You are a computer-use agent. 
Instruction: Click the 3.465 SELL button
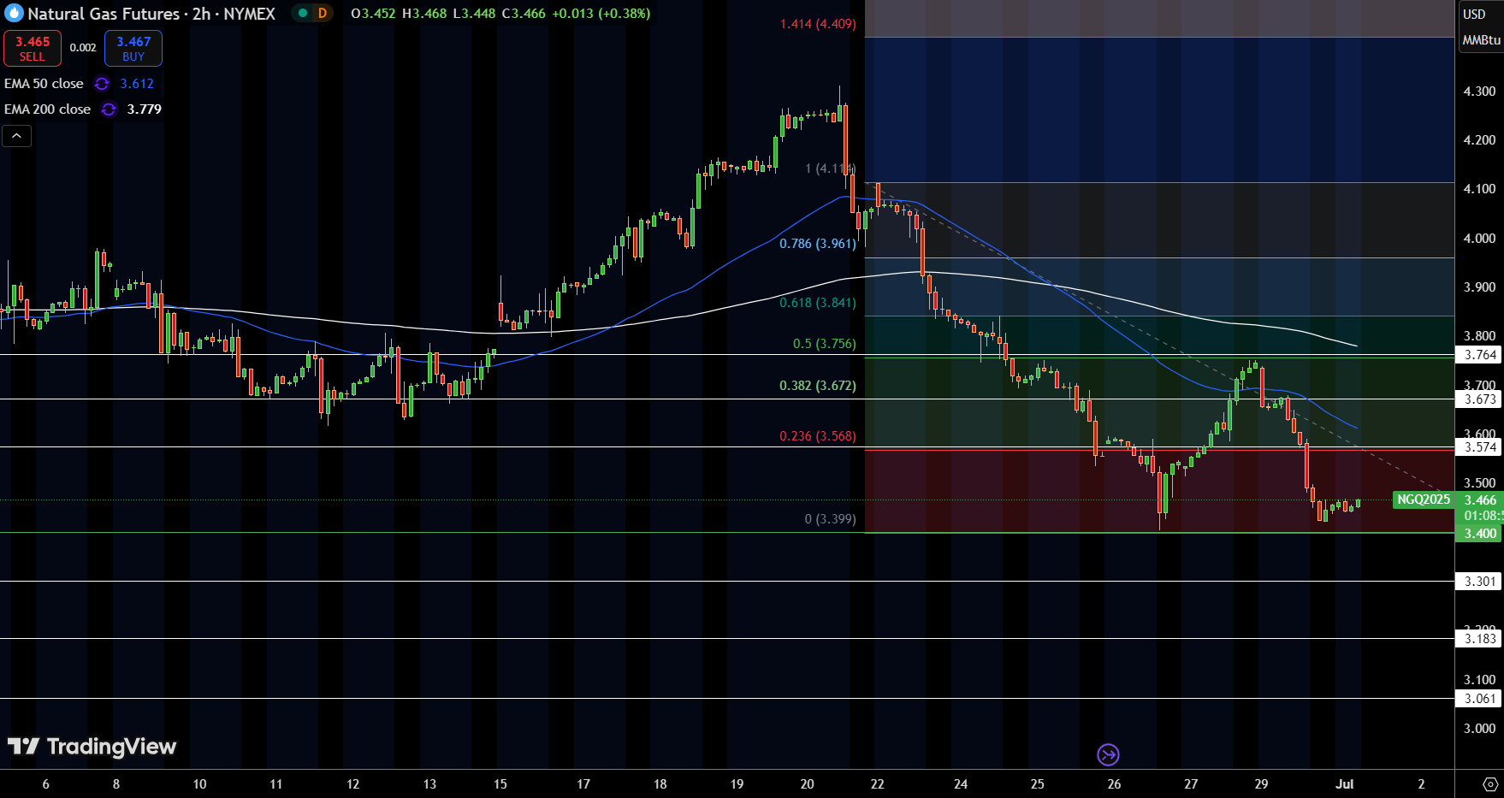click(x=33, y=49)
